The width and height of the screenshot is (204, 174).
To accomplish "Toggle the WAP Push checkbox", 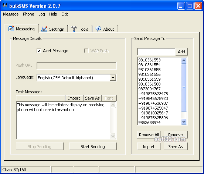I will tap(86, 51).
